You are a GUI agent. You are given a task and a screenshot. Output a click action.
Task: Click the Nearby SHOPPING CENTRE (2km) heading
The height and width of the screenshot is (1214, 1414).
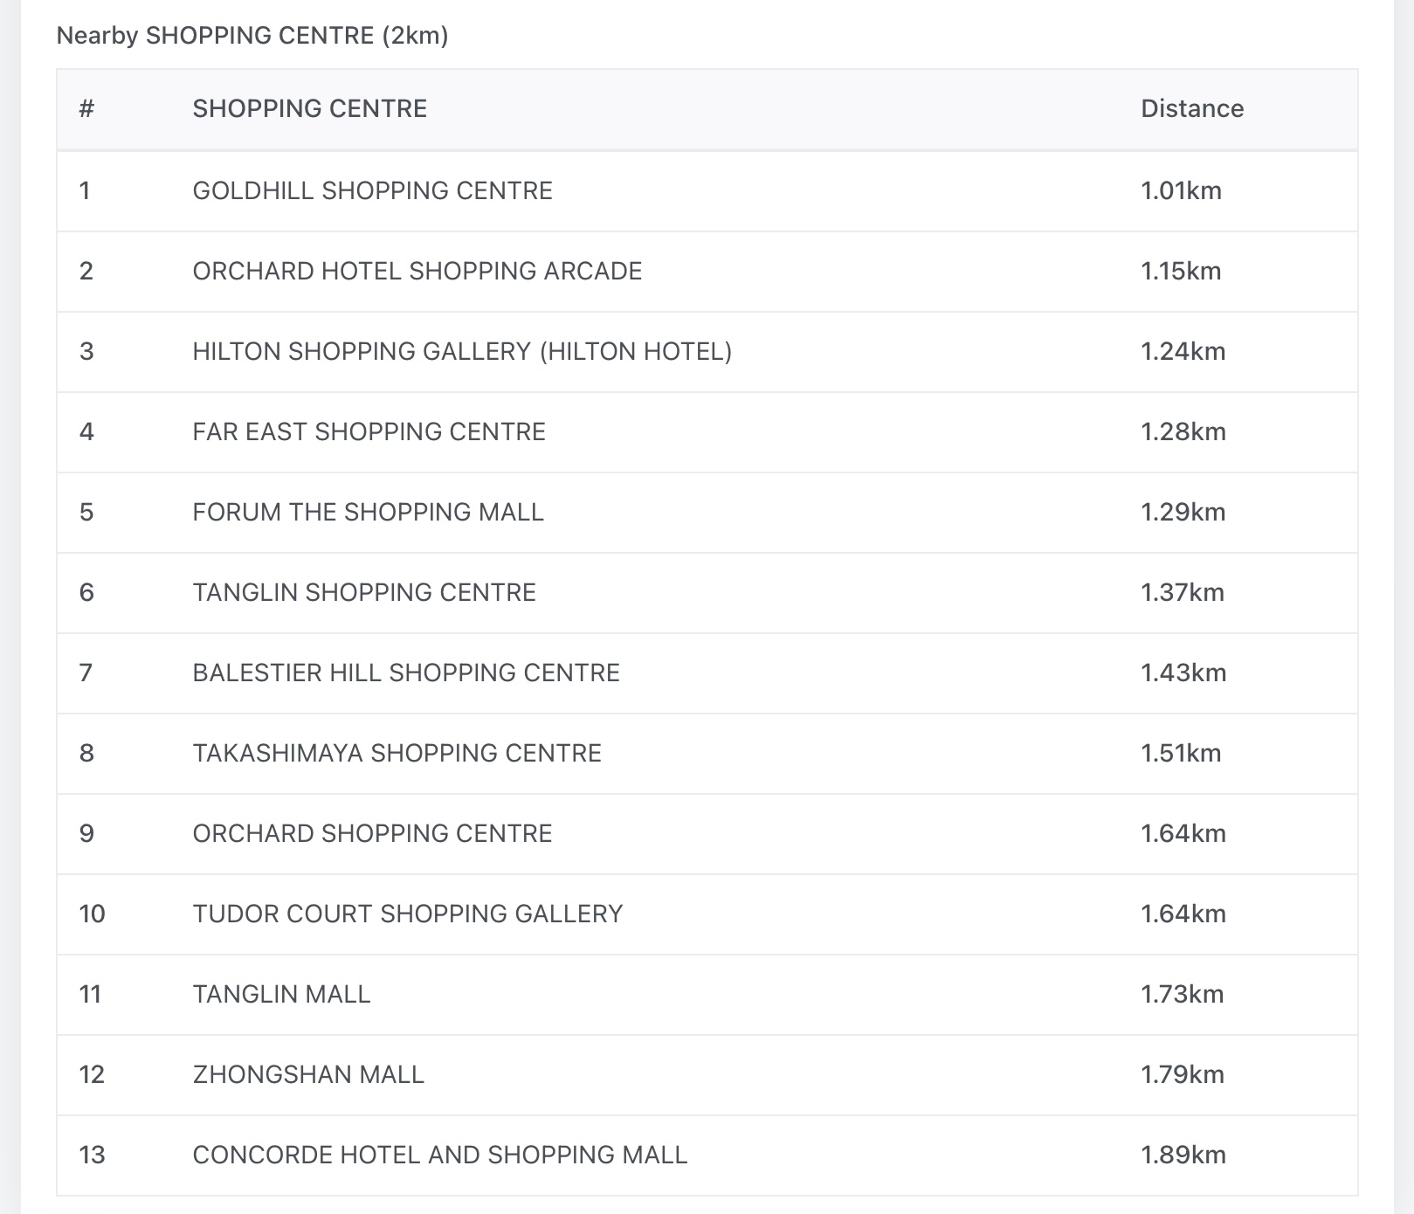[252, 36]
